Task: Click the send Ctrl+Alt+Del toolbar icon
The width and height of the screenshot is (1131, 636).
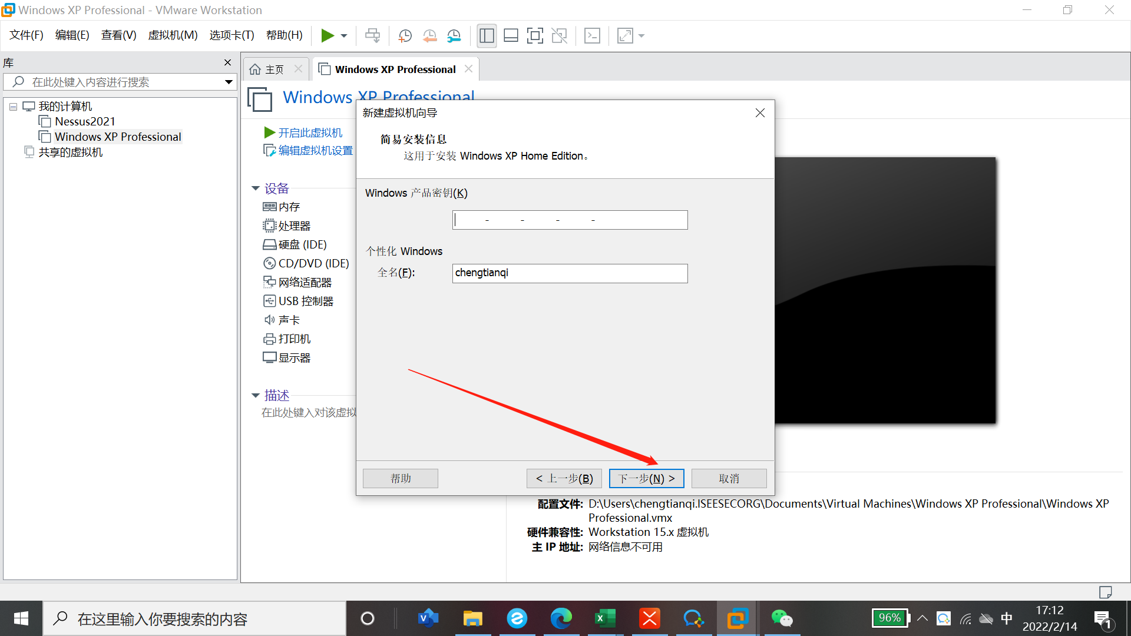Action: (x=372, y=36)
